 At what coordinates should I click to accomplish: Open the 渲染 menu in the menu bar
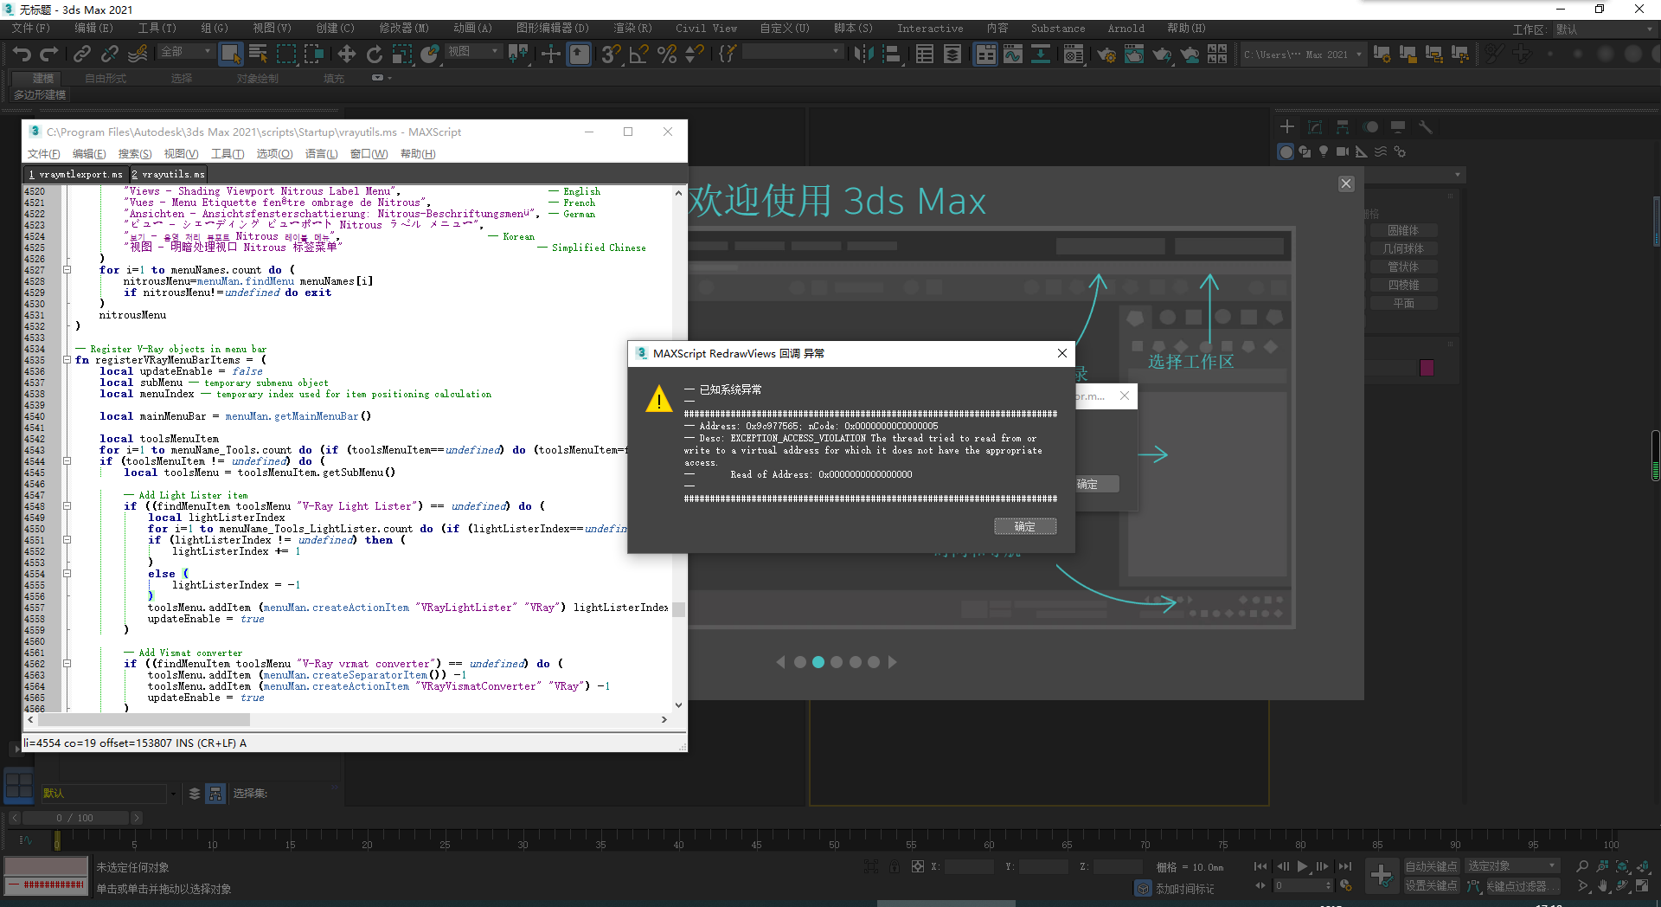click(632, 28)
